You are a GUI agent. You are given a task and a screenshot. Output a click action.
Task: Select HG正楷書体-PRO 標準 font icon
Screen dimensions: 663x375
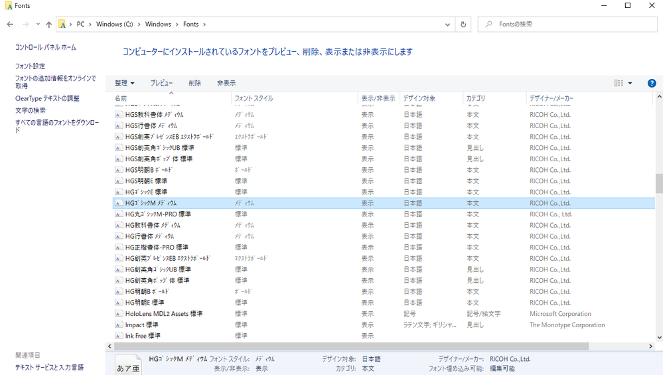coord(119,248)
